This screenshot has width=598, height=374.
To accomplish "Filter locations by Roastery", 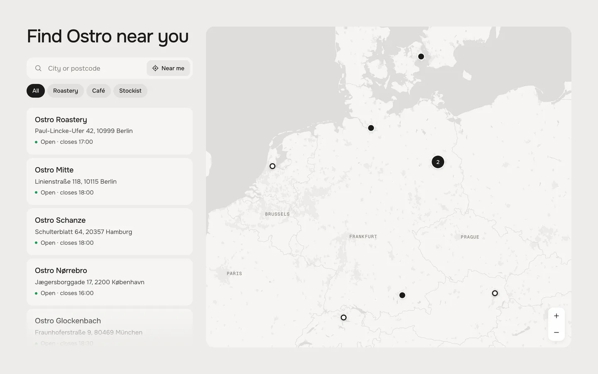I will pyautogui.click(x=66, y=91).
